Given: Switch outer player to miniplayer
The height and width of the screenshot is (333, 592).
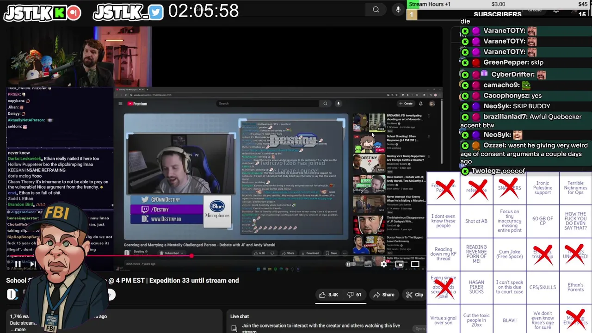Looking at the screenshot, I should point(399,265).
